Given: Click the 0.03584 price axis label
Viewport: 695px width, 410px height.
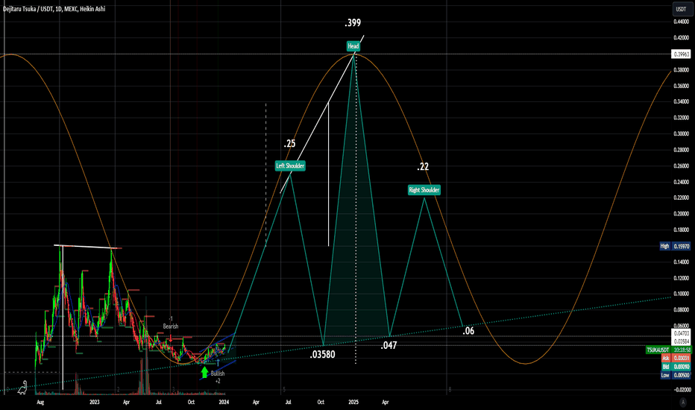Looking at the screenshot, I should point(682,341).
